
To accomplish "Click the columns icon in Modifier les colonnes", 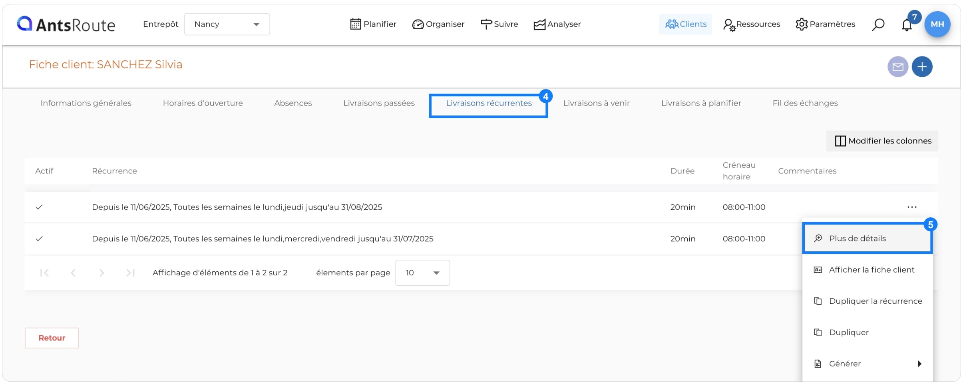I will [x=840, y=141].
